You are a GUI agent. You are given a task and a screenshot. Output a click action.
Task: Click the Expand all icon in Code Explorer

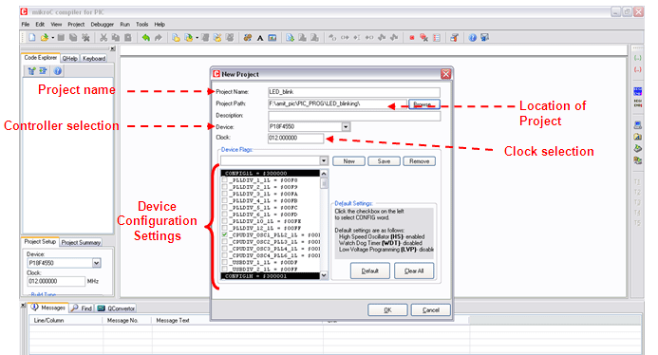coord(31,71)
